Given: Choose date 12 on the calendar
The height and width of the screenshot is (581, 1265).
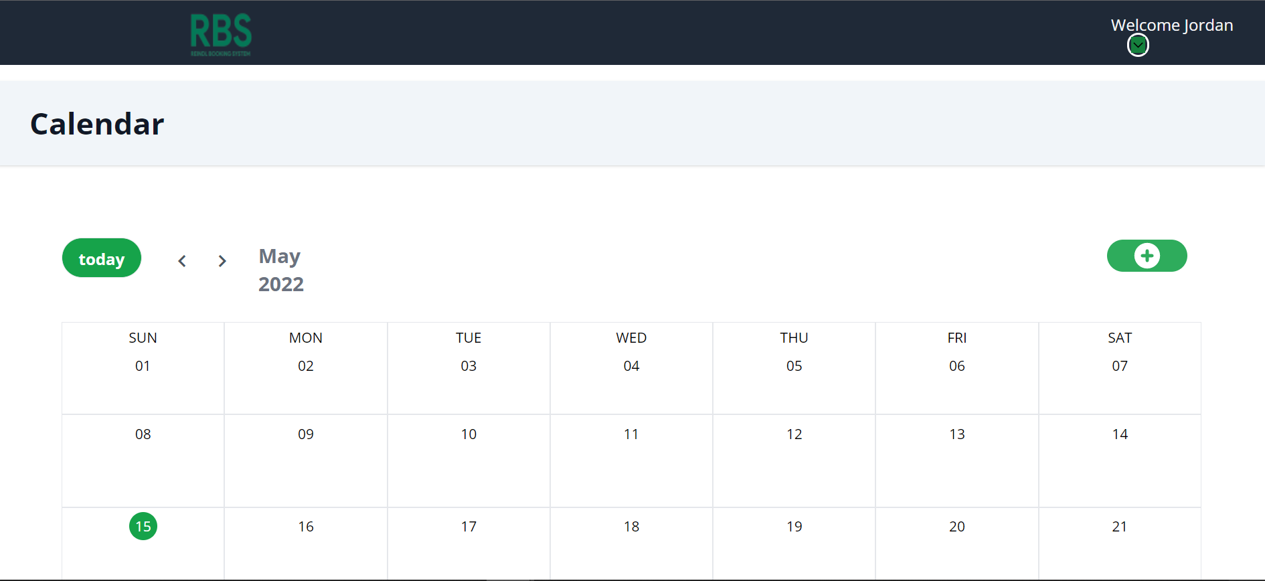Looking at the screenshot, I should pyautogui.click(x=794, y=434).
